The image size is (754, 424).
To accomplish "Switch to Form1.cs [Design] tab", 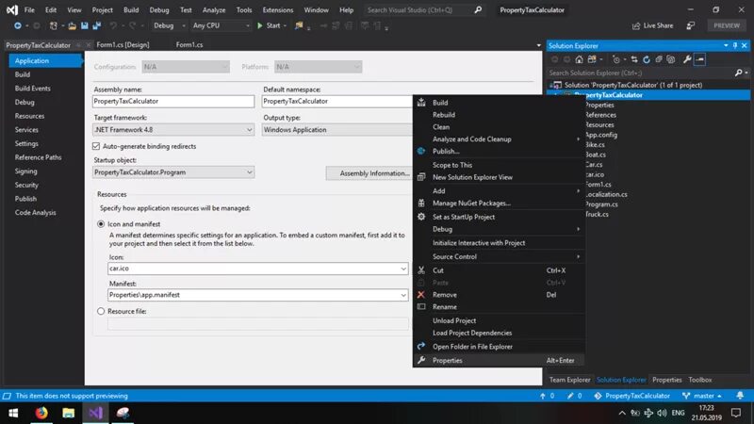I will click(x=123, y=44).
